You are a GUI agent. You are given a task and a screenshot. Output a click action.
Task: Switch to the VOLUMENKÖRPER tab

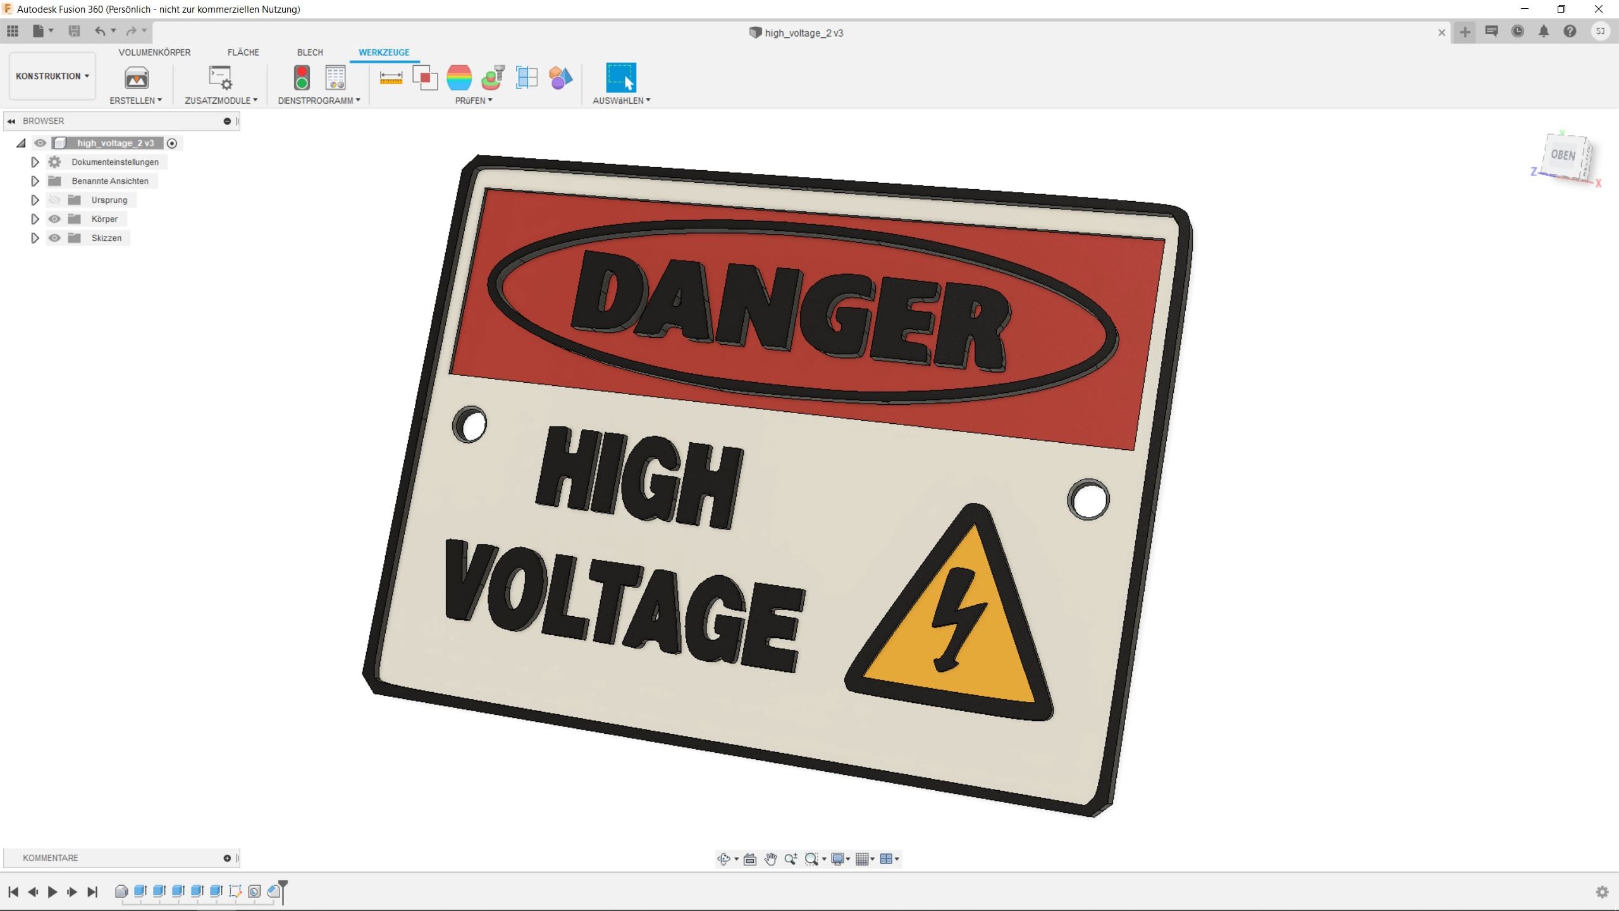point(154,53)
